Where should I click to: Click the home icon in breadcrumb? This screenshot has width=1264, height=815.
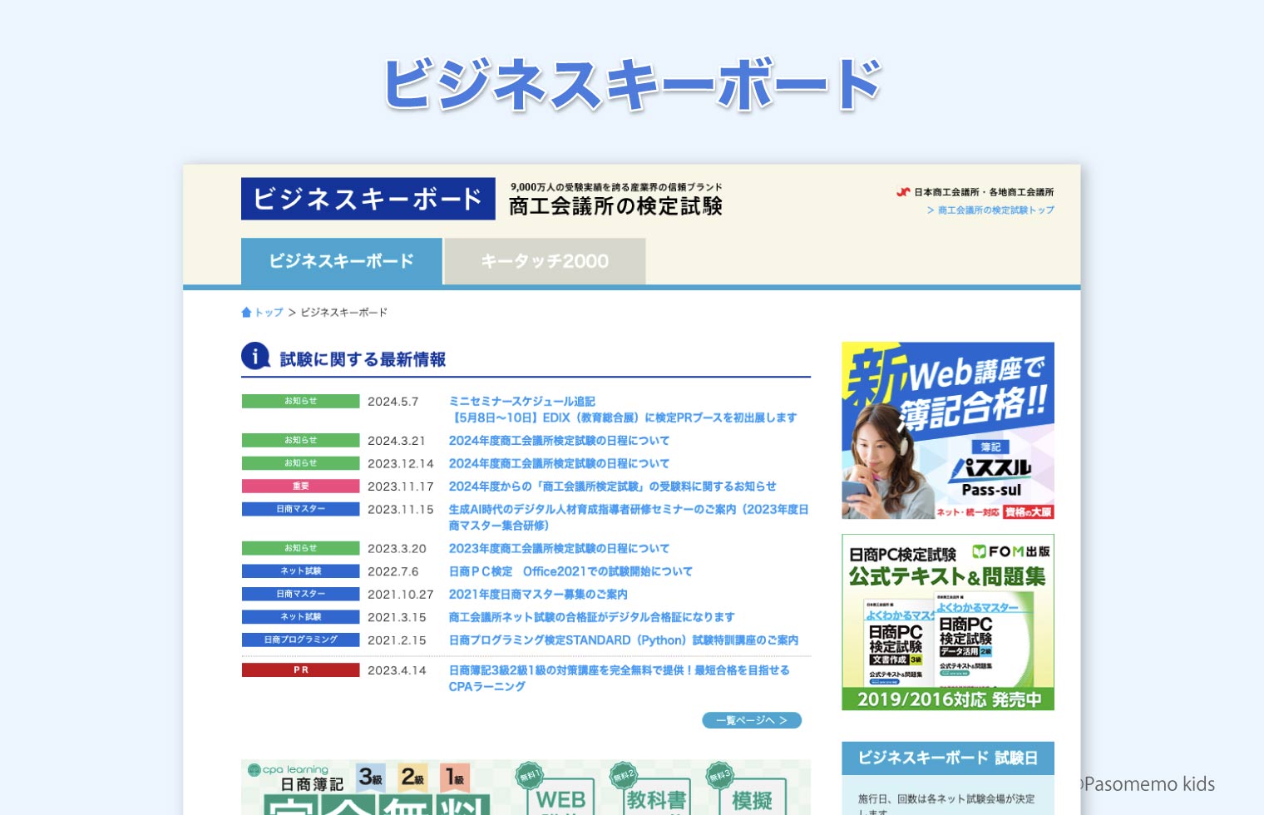[246, 313]
